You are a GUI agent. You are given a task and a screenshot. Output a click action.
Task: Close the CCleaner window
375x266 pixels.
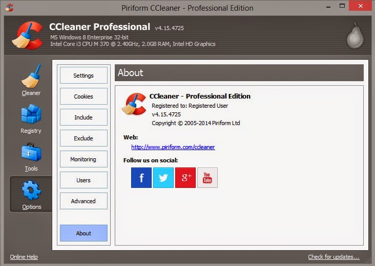pos(361,6)
